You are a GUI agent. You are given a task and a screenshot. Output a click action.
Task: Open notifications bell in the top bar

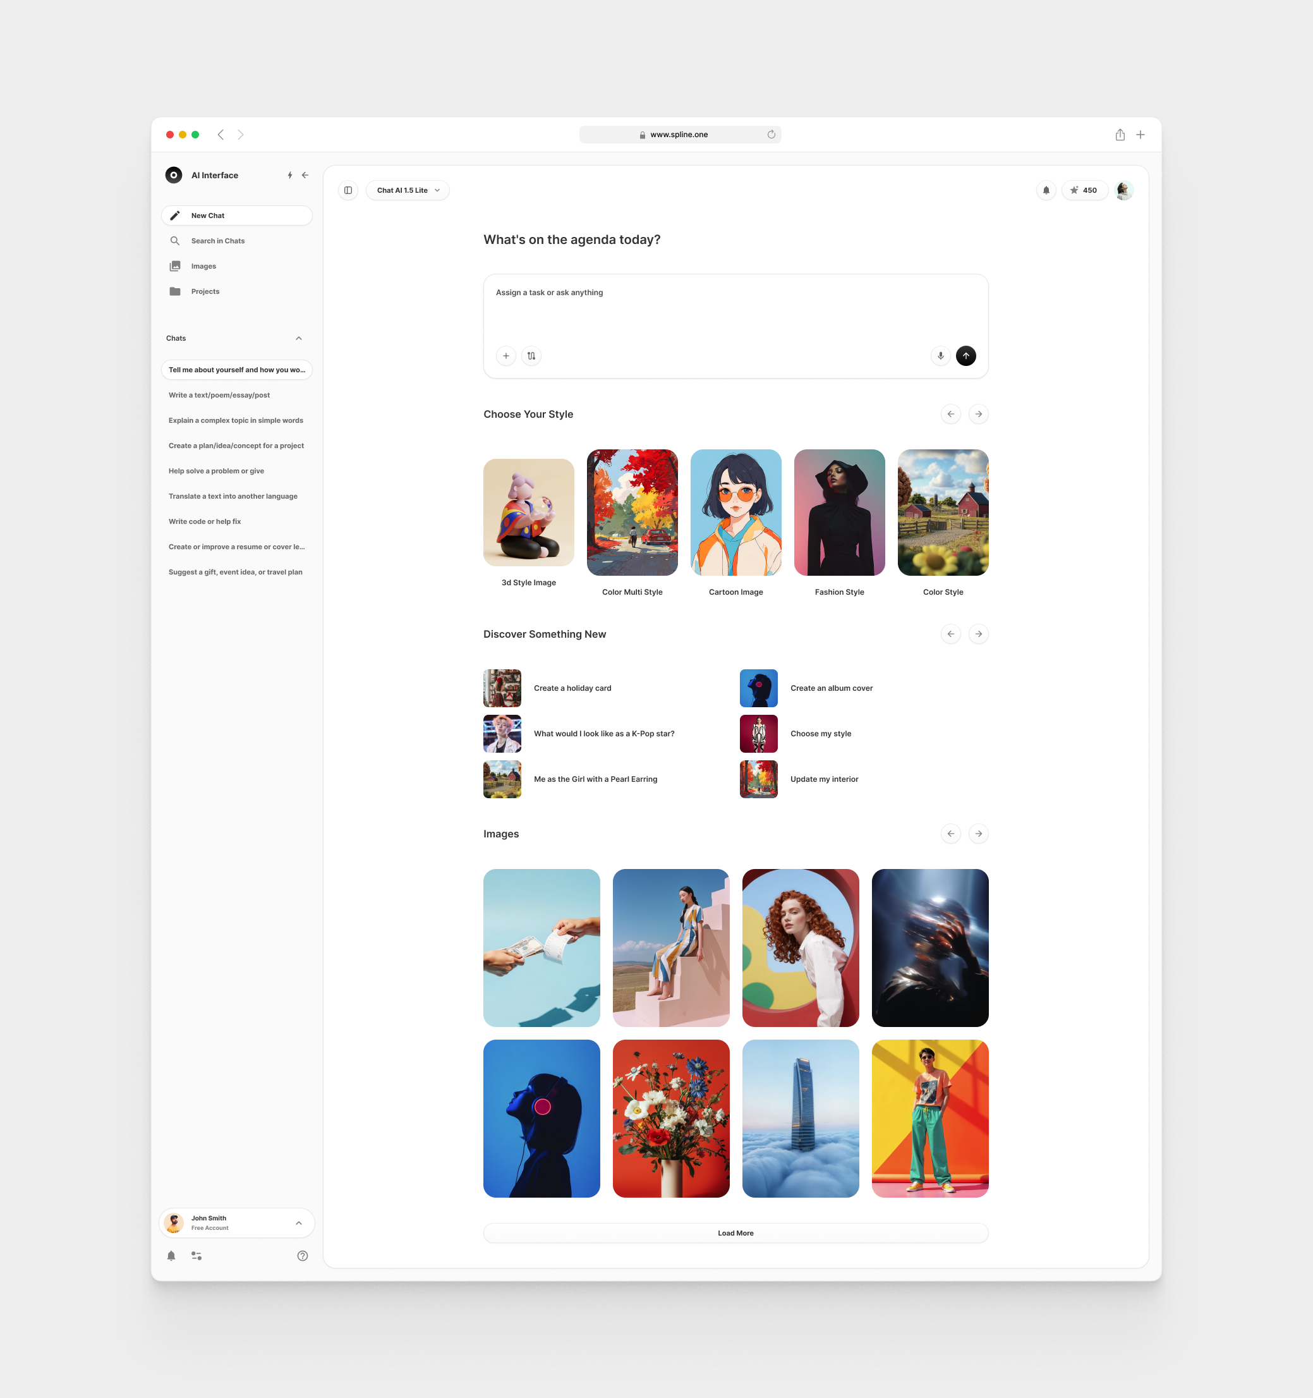tap(1046, 191)
